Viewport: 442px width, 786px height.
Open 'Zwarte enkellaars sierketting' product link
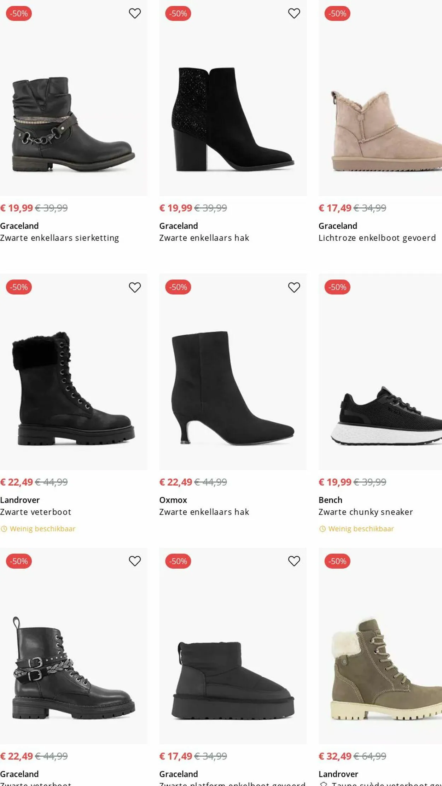pyautogui.click(x=59, y=238)
